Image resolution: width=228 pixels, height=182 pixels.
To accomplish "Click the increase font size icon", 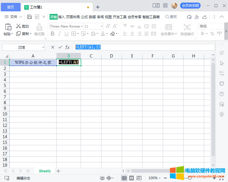I will point(108,26).
